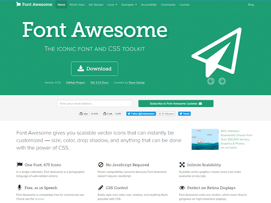This screenshot has height=203, width=271.
Task: Click the Download button
Action: point(94,69)
